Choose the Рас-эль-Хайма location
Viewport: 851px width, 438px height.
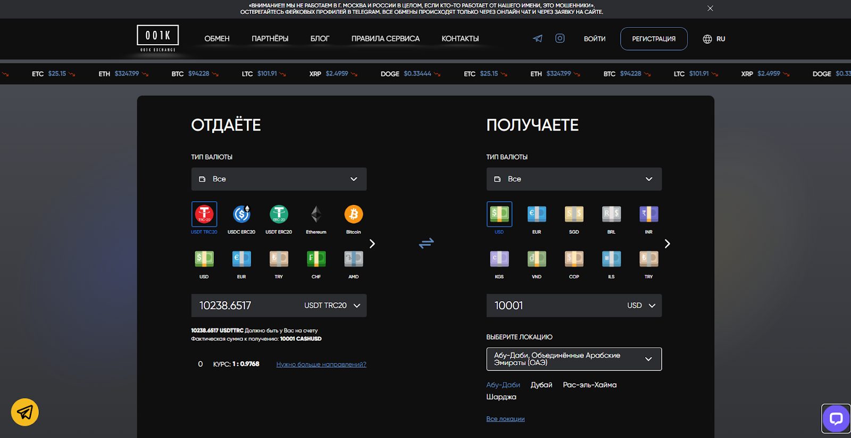pos(590,385)
